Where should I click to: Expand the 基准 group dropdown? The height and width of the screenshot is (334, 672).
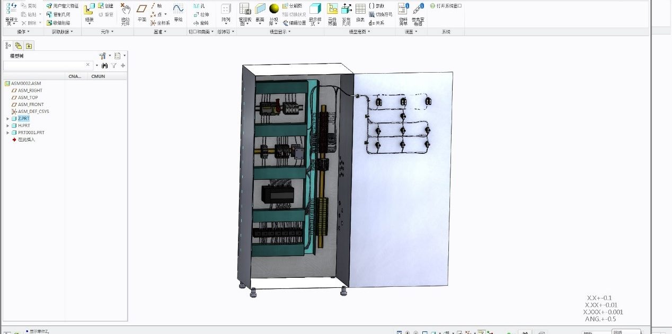(x=160, y=32)
